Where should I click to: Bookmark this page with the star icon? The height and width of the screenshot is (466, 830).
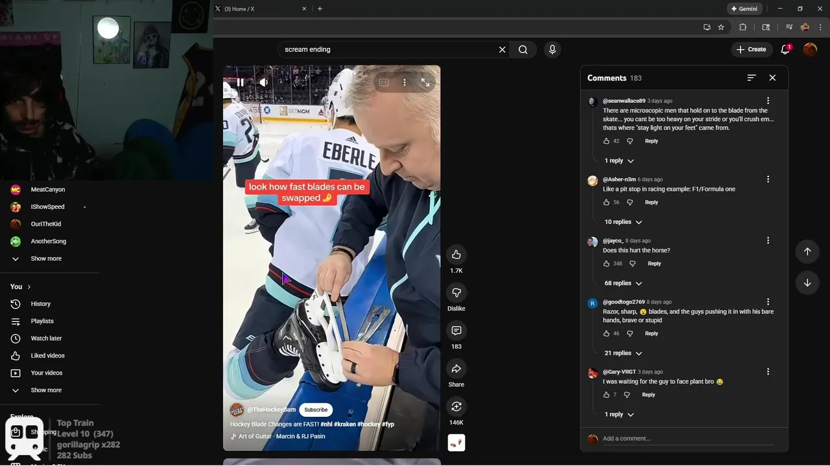pos(721,27)
